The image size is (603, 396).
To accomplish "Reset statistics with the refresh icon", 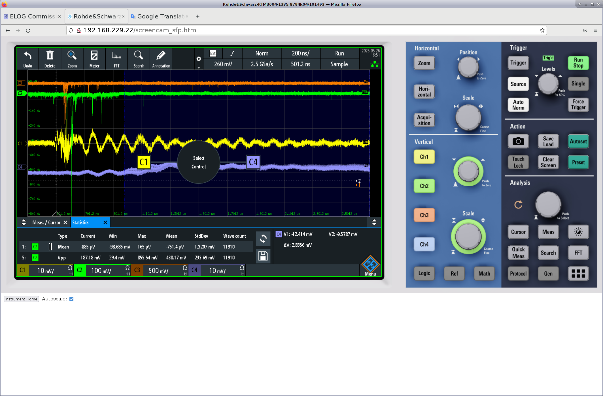I will 263,239.
